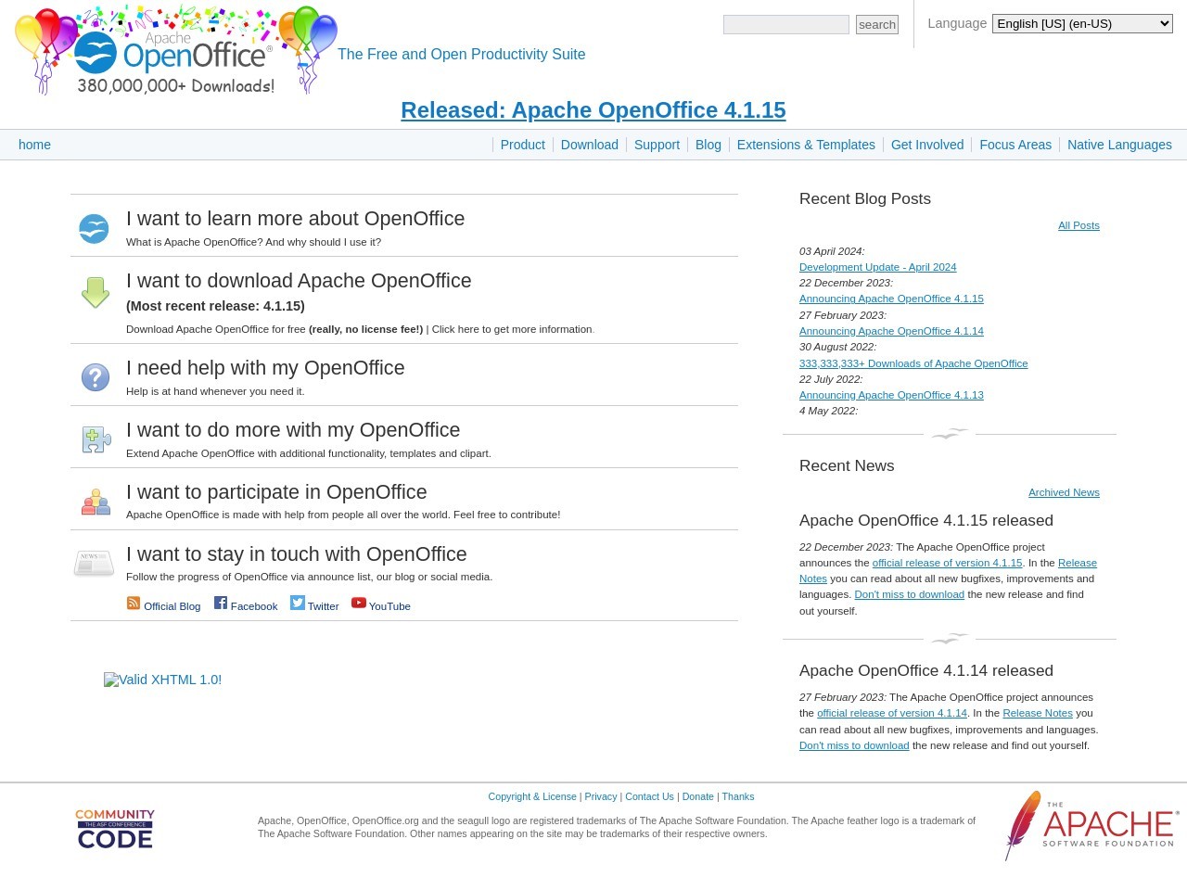The image size is (1187, 890).
Task: Click the Apache Software Foundation feather logo
Action: click(1091, 825)
